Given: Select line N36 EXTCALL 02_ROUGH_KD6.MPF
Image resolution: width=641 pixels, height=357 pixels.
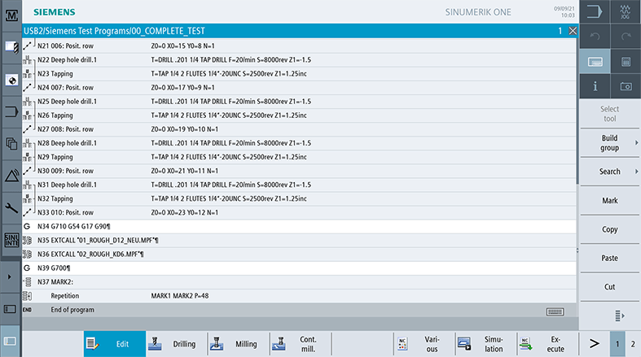Looking at the screenshot, I should coord(299,255).
